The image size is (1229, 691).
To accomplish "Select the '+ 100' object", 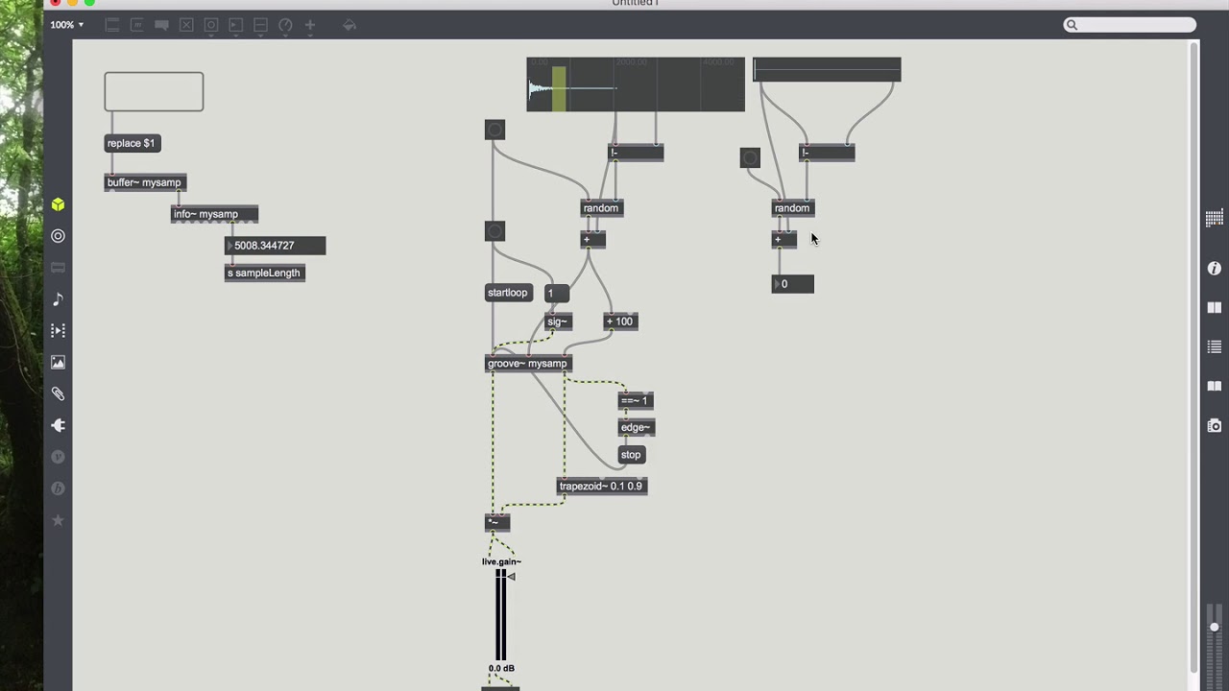I will (x=620, y=322).
